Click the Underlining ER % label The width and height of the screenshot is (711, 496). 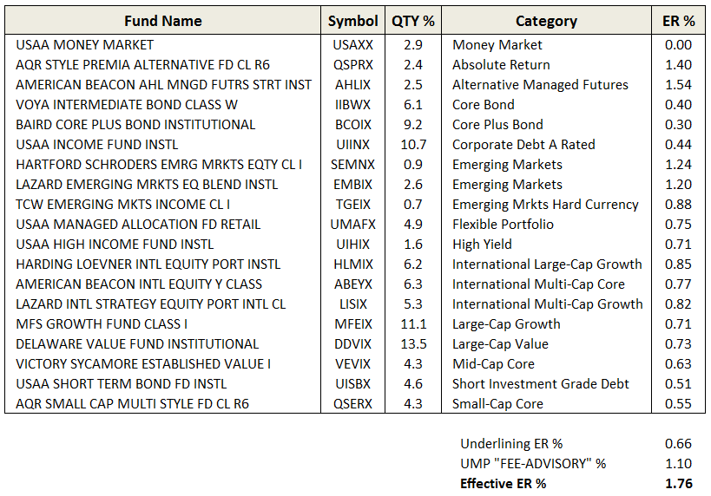[511, 444]
